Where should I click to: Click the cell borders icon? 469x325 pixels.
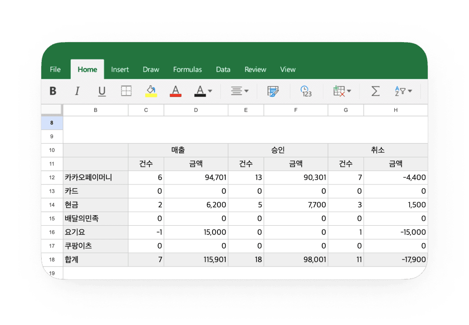[126, 91]
